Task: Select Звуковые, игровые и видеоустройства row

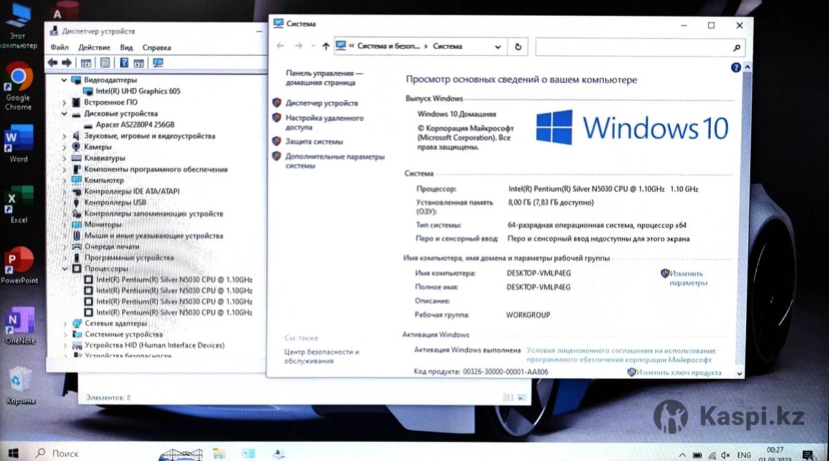Action: click(149, 136)
